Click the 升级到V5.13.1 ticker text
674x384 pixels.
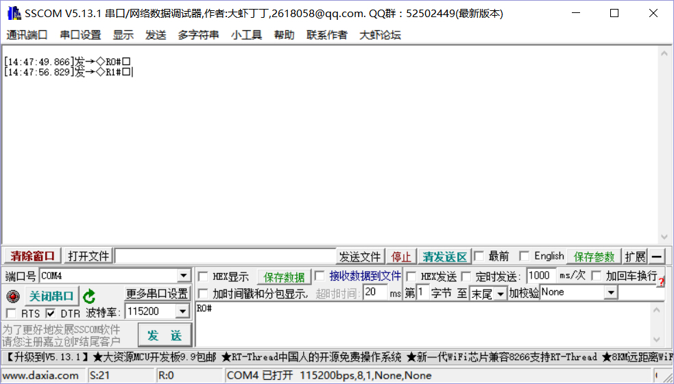pyautogui.click(x=48, y=357)
